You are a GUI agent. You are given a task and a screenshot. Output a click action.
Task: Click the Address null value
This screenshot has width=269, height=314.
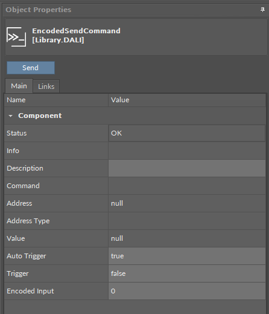[x=187, y=203]
